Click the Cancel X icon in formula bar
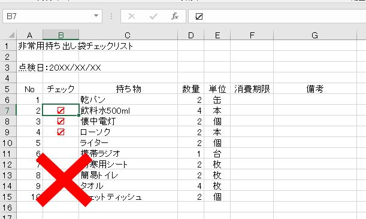This screenshot has height=219, width=366. point(132,16)
